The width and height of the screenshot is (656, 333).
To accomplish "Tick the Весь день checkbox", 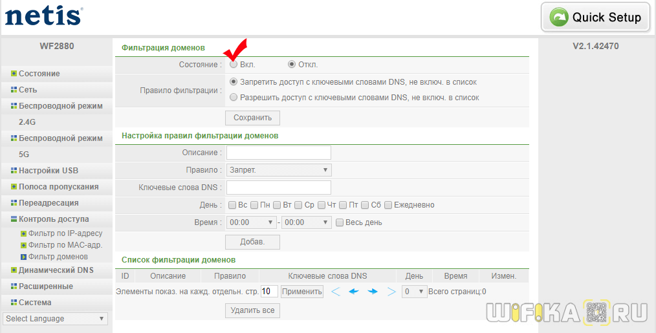I will [339, 222].
